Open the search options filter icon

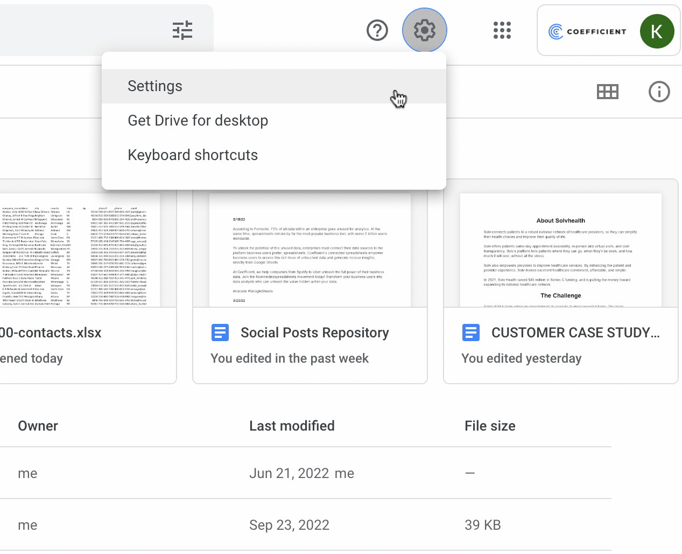click(x=182, y=31)
